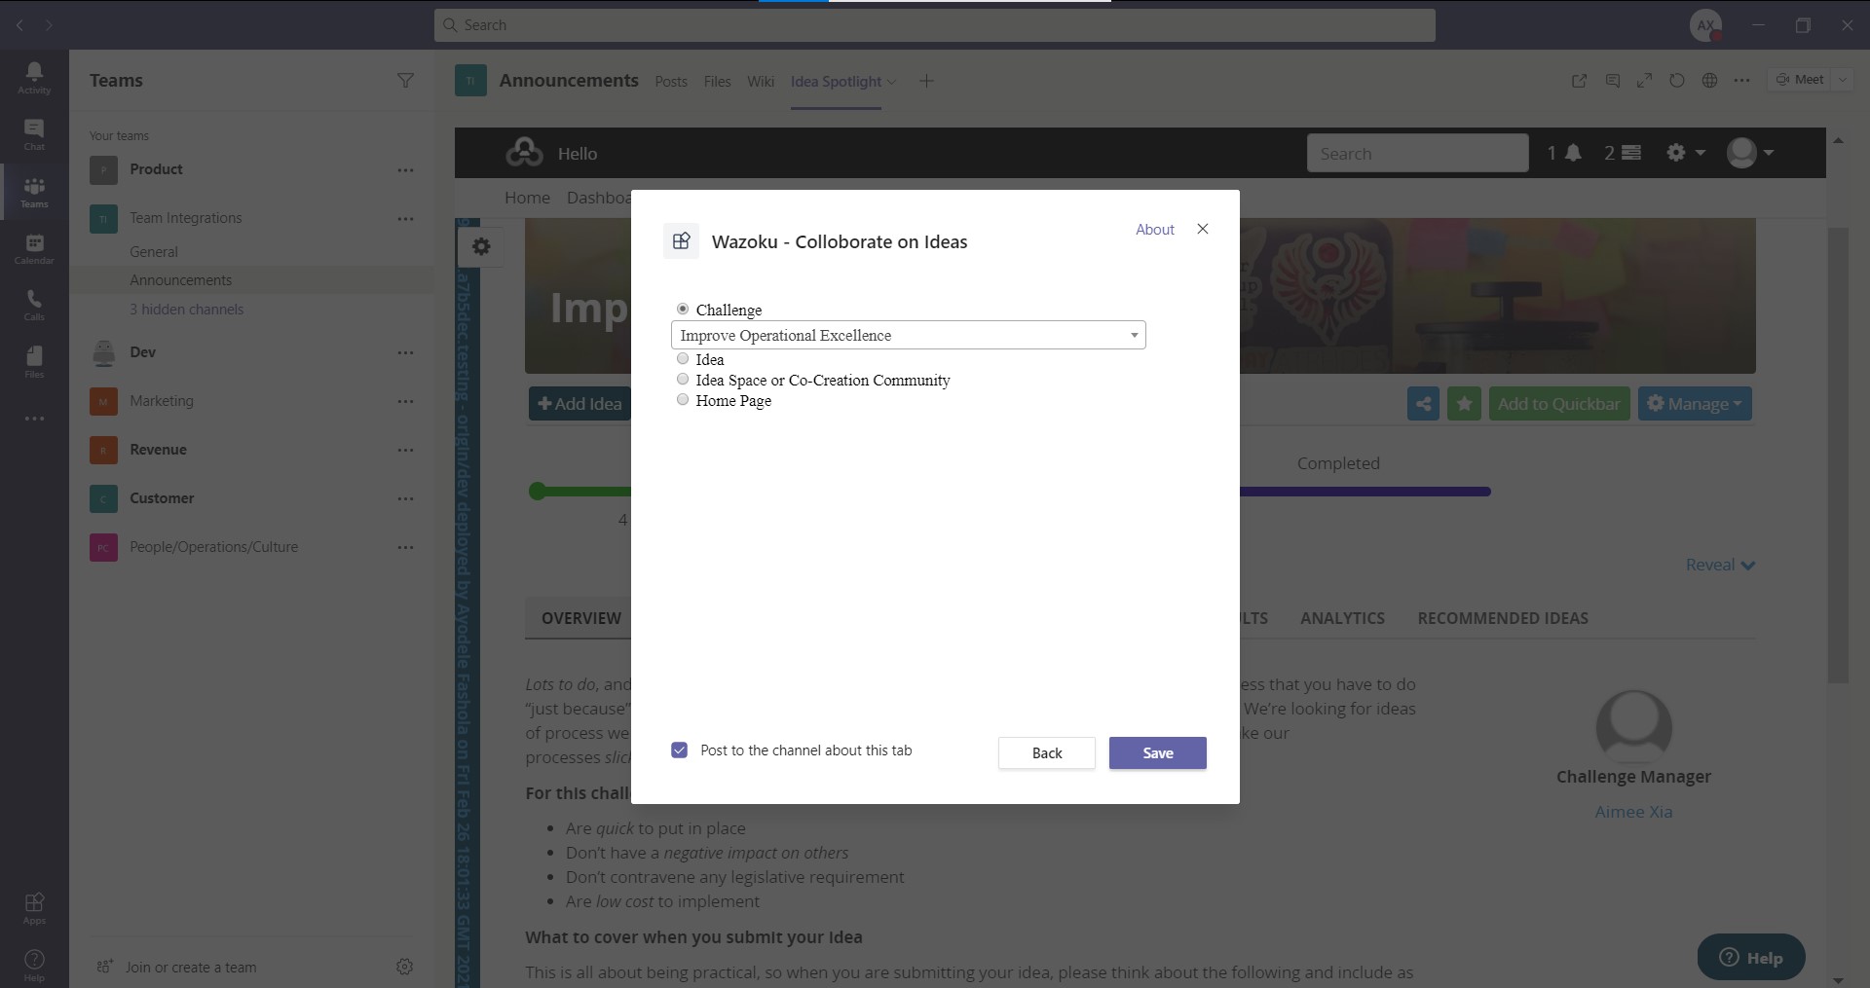Close the Wazoku dialog

tap(1203, 229)
